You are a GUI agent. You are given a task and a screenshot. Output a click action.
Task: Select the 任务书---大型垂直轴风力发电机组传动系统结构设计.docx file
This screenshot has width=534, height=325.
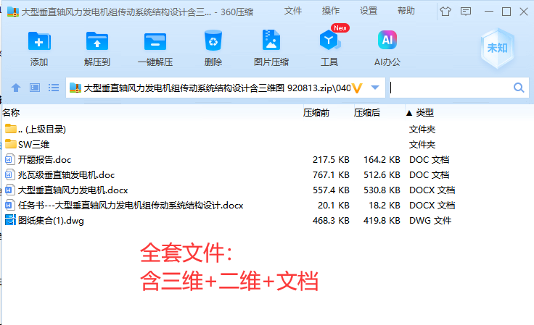[x=131, y=206]
